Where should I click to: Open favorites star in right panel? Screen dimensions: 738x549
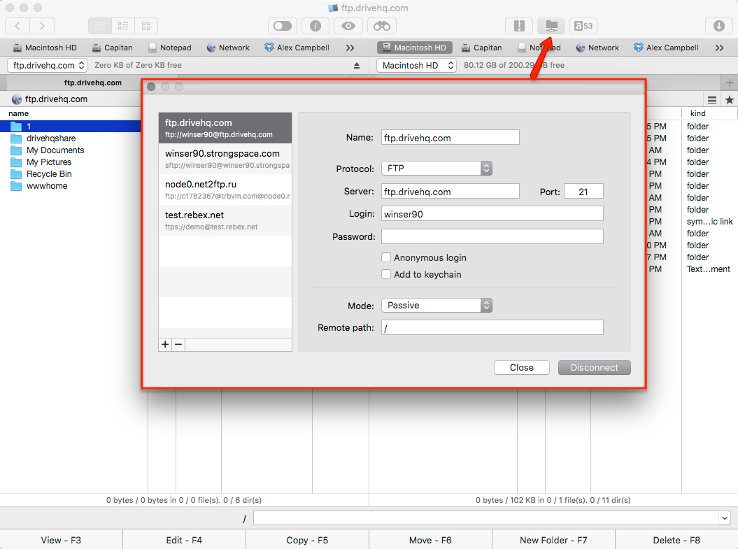click(730, 99)
